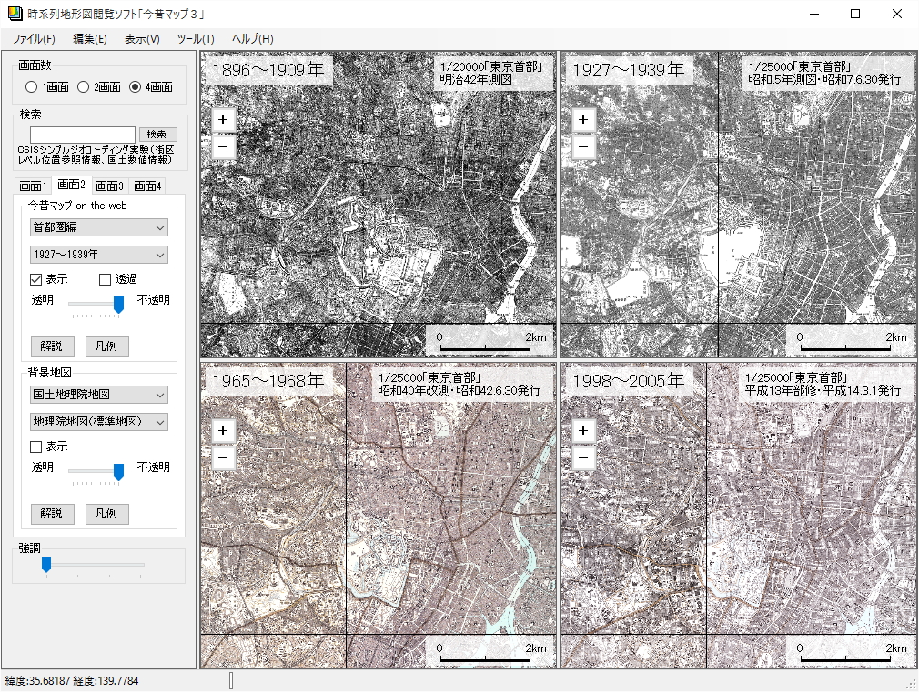Open the 編集(E) menu
The height and width of the screenshot is (692, 919).
(90, 39)
